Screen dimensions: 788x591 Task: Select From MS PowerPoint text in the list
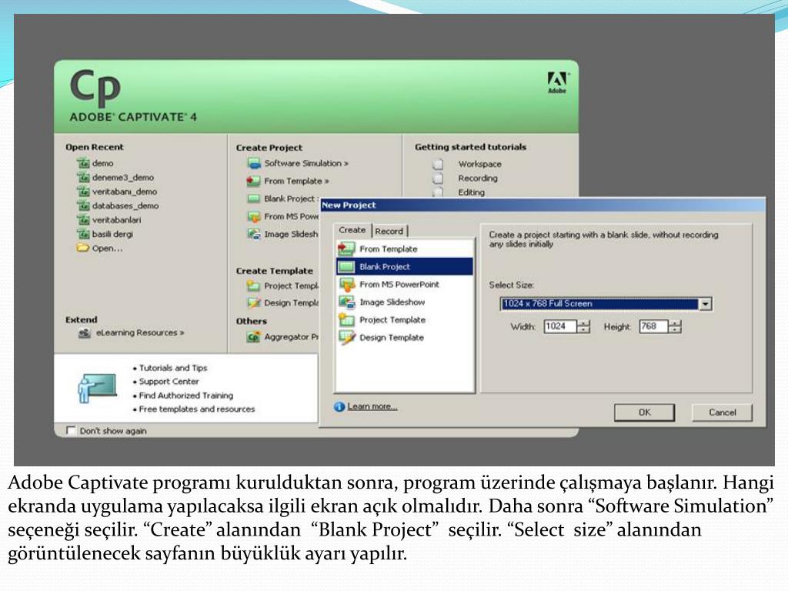pos(399,285)
